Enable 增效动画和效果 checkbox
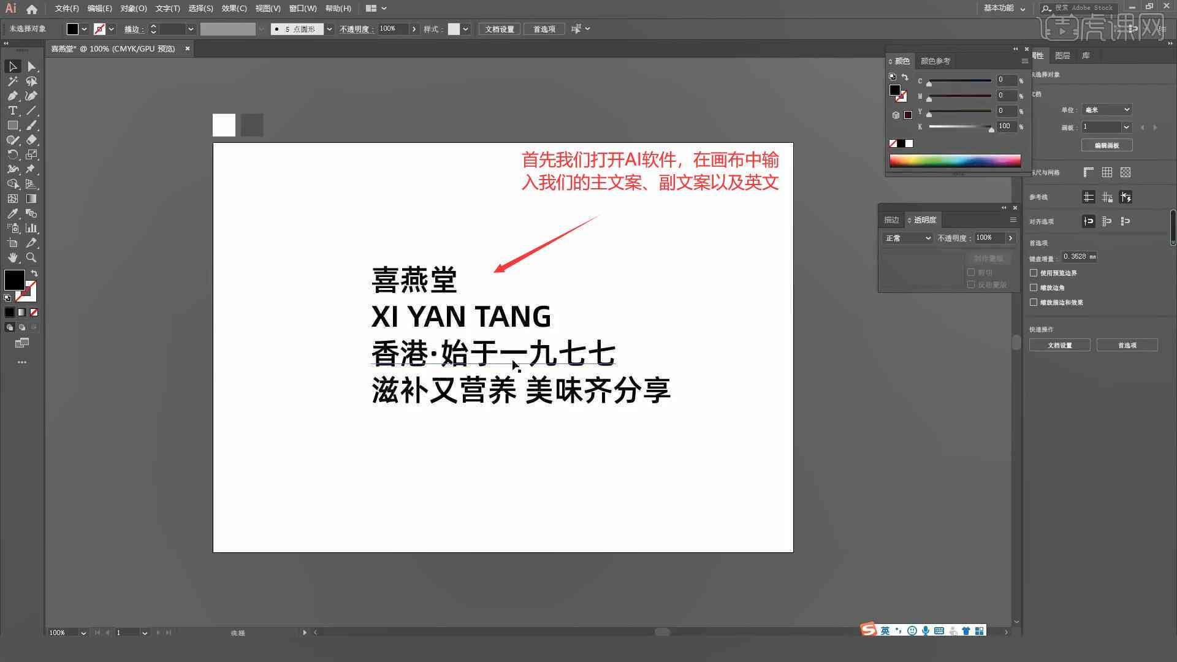The width and height of the screenshot is (1177, 662). (x=1034, y=302)
